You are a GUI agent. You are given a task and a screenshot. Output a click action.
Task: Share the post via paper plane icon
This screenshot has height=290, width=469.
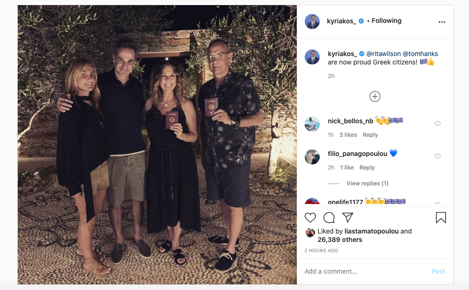coord(348,218)
